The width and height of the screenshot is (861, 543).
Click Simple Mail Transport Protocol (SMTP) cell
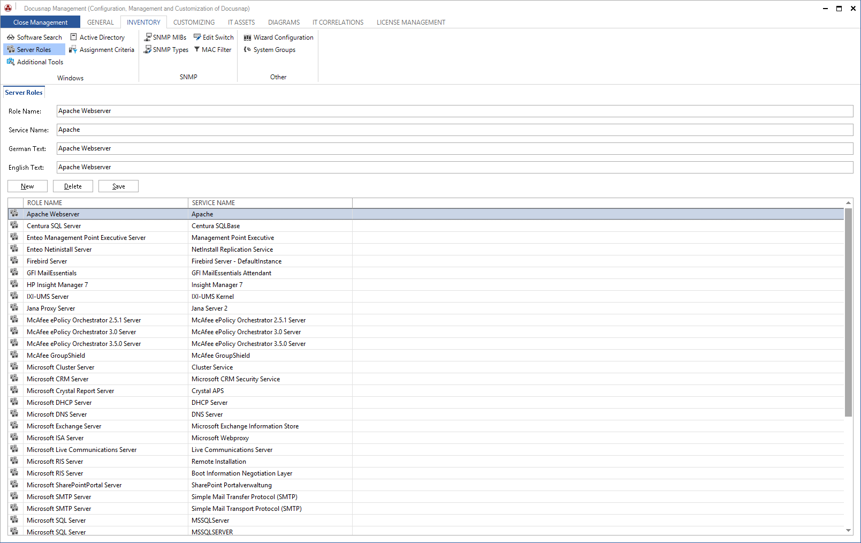pos(270,509)
